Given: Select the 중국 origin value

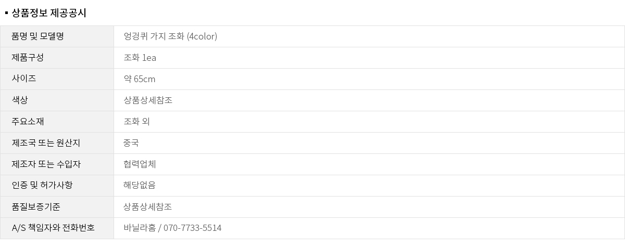Looking at the screenshot, I should pyautogui.click(x=131, y=143).
